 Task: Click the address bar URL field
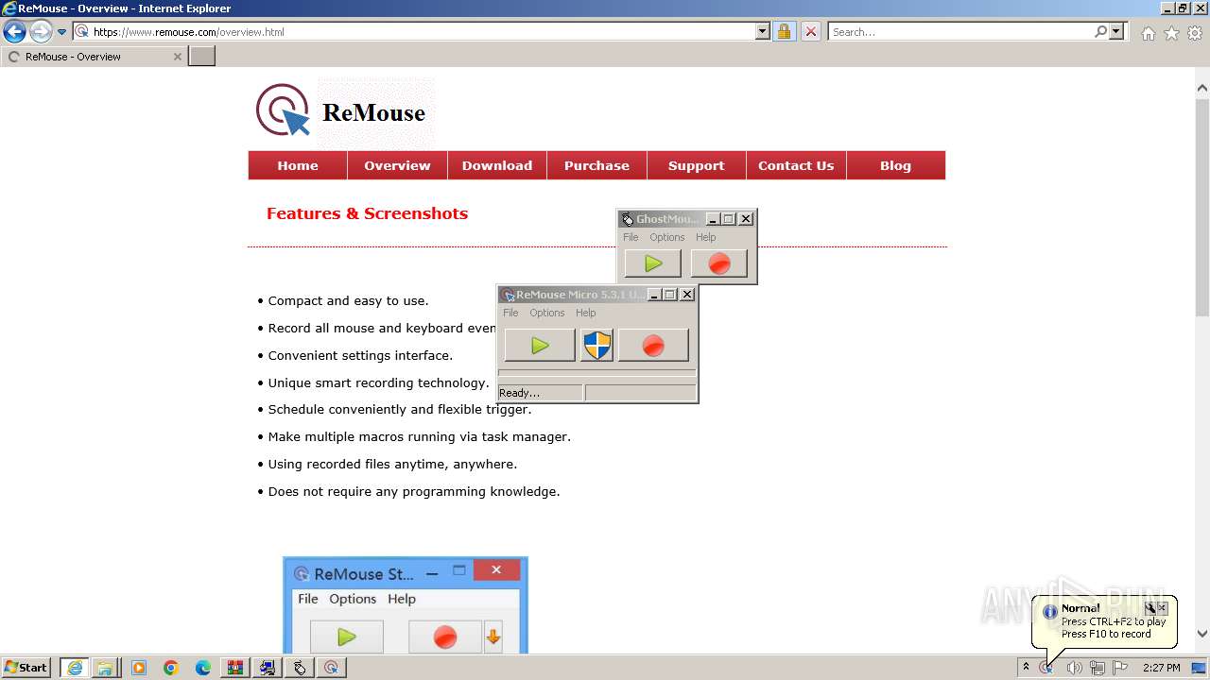423,31
